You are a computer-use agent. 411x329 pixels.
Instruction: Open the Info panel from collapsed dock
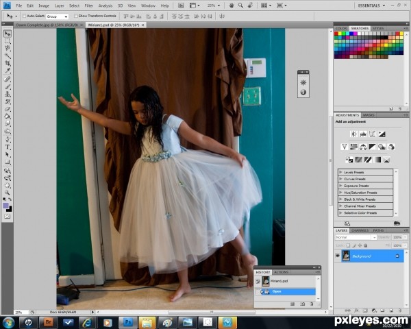coord(303,92)
